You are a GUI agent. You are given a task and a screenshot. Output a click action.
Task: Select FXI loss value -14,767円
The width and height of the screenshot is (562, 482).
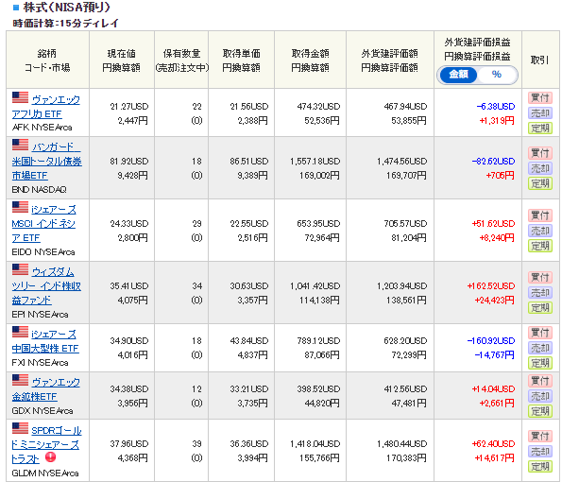click(x=494, y=355)
